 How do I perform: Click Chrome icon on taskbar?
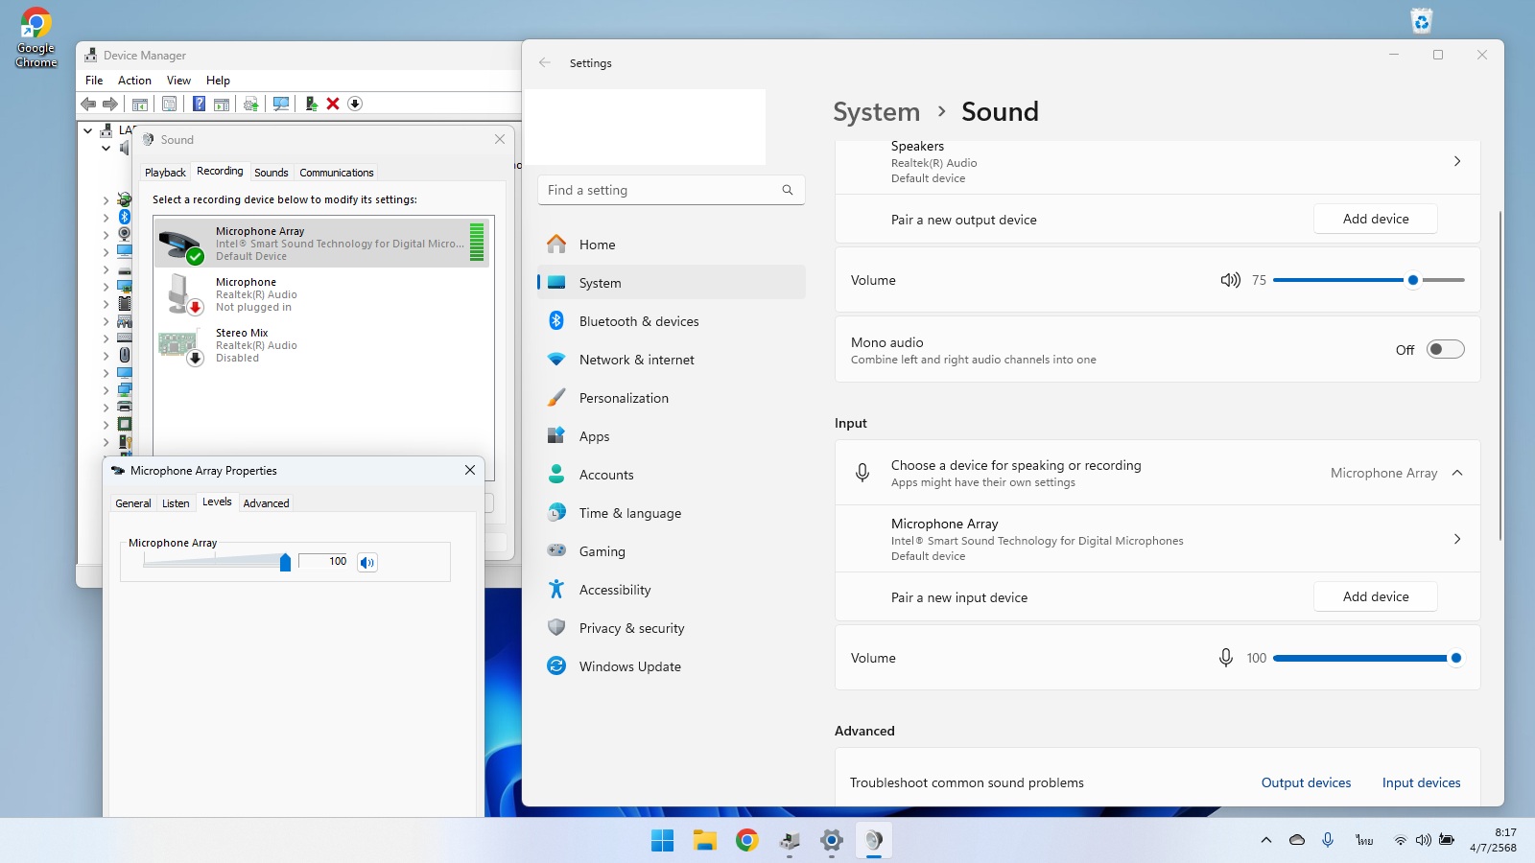pos(747,841)
